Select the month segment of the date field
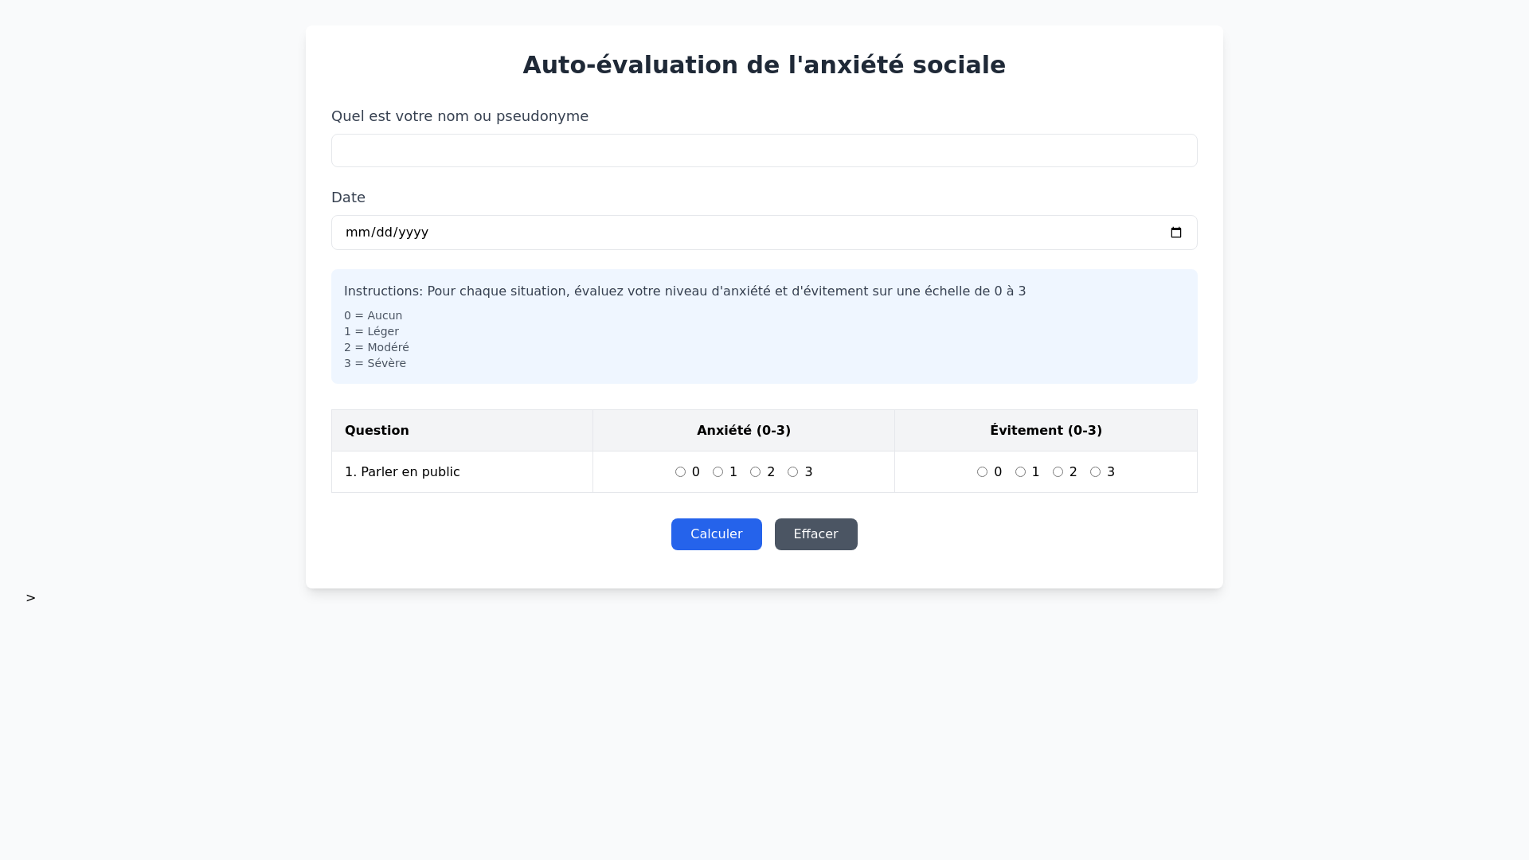The height and width of the screenshot is (860, 1529). 355,233
